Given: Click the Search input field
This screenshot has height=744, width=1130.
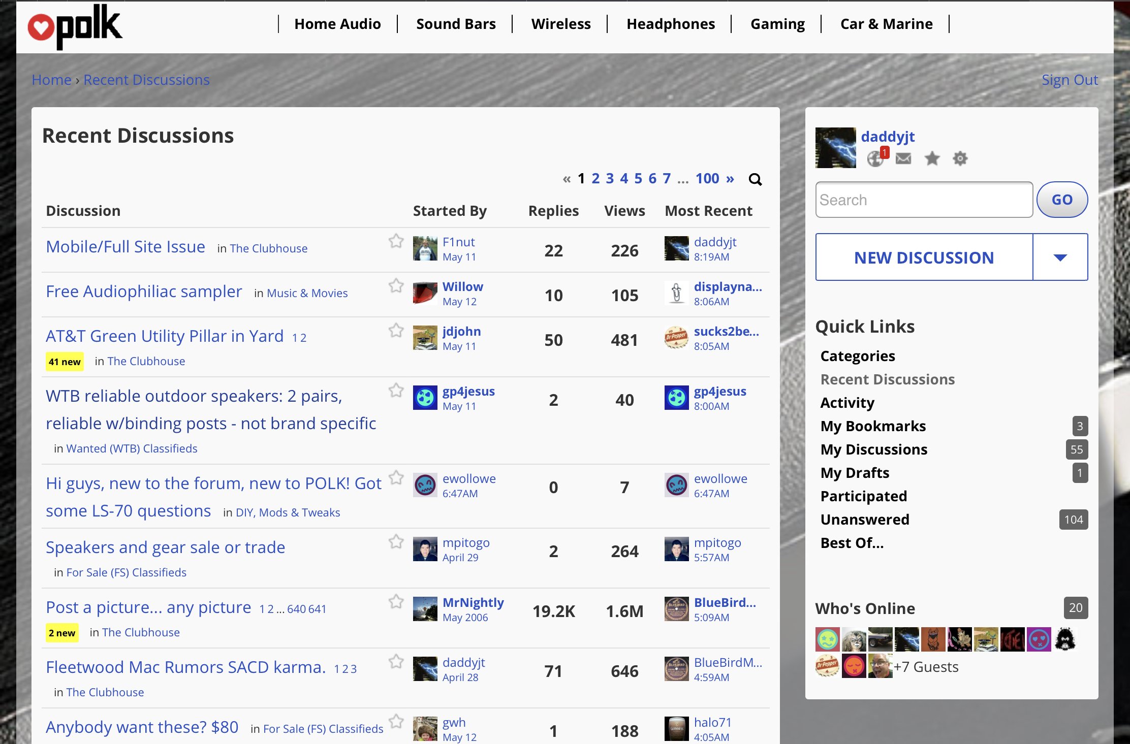Looking at the screenshot, I should point(924,200).
